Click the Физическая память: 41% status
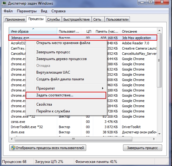Screen dimensions: 172x166 pyautogui.click(x=96, y=162)
